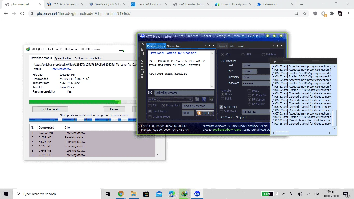Open Options on completion tab
The height and width of the screenshot is (199, 354).
[x=88, y=58]
